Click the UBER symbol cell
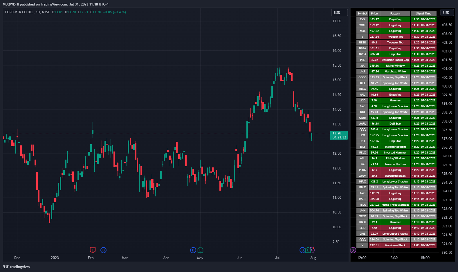The width and height of the screenshot is (458, 272). pos(363,43)
